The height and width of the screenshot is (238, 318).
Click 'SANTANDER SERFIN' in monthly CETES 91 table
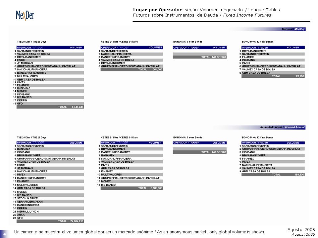115,51
